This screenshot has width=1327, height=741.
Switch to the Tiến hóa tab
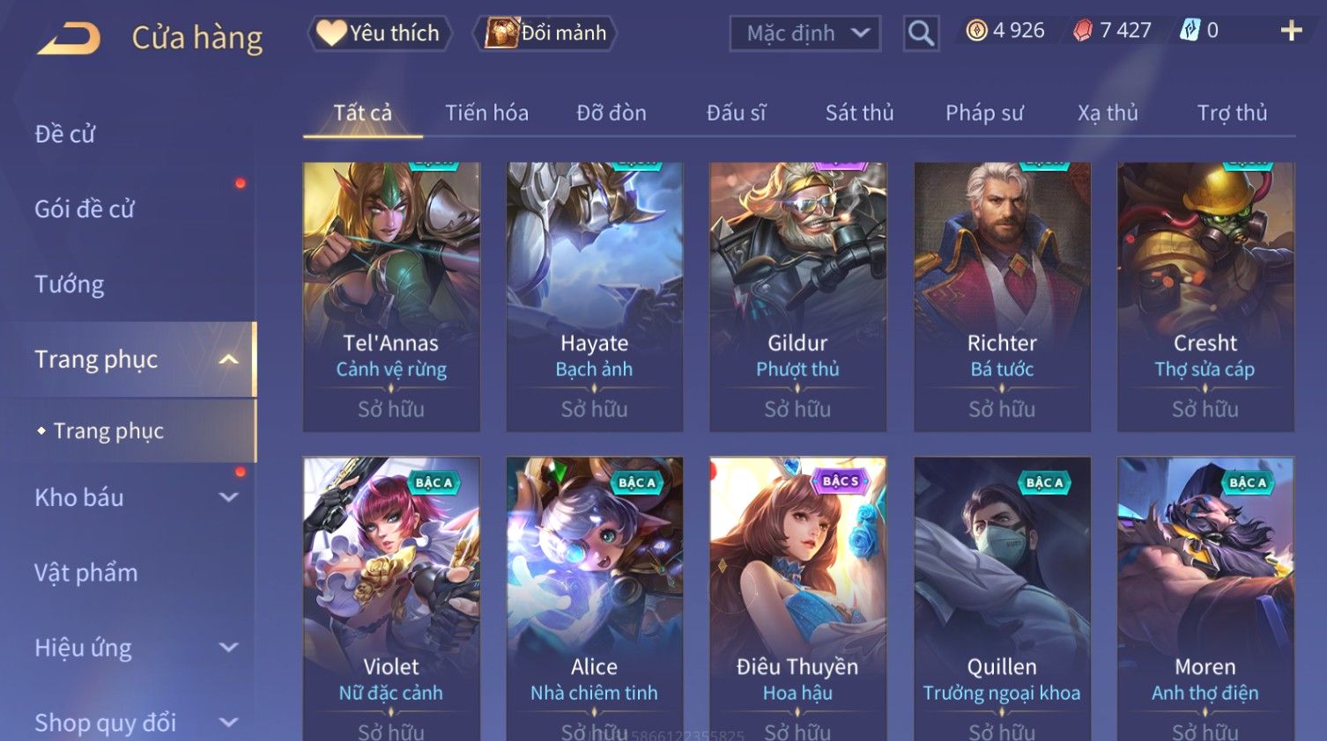pyautogui.click(x=486, y=113)
